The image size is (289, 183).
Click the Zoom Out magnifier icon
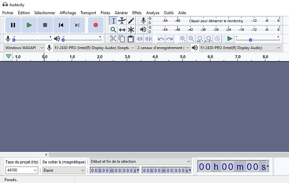tap(191, 39)
